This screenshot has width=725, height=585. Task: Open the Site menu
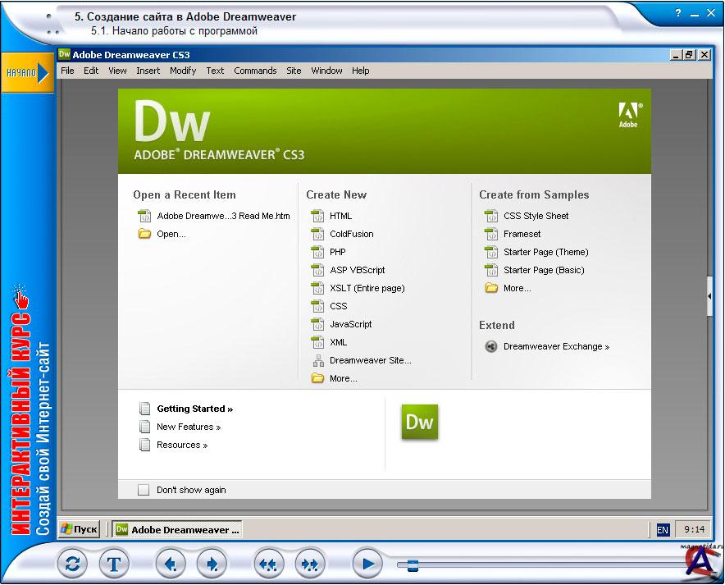click(294, 71)
